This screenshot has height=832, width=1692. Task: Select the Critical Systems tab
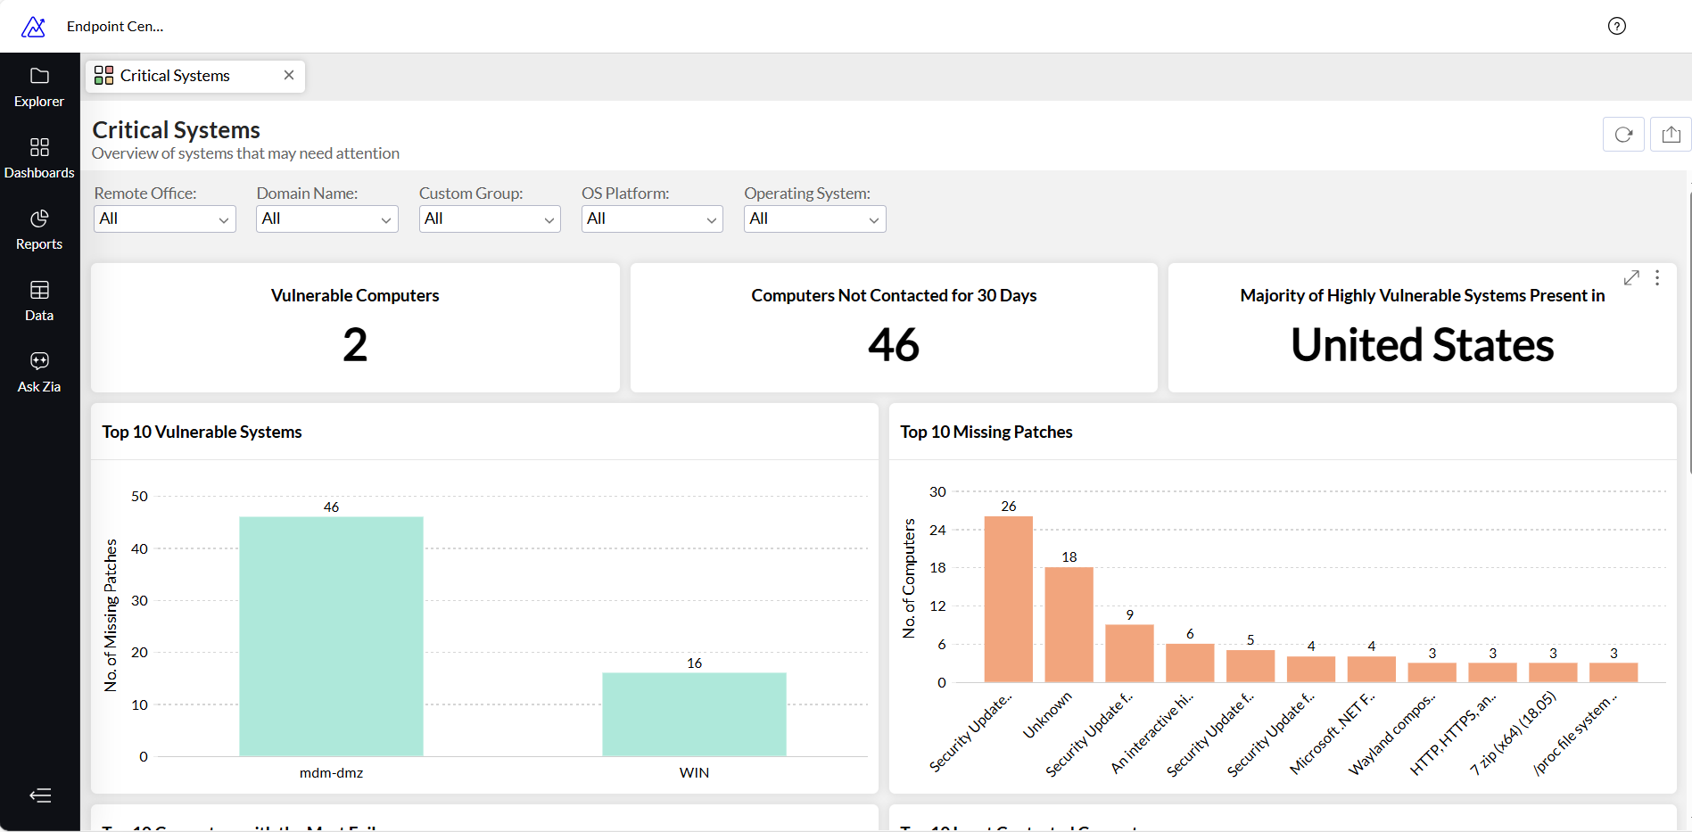(175, 76)
